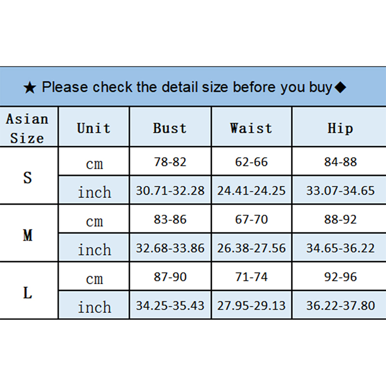The image size is (386, 386).
Task: Click the size "M" row label
Action: point(28,235)
